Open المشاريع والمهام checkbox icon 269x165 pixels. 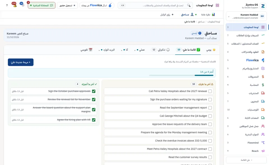(x=263, y=68)
